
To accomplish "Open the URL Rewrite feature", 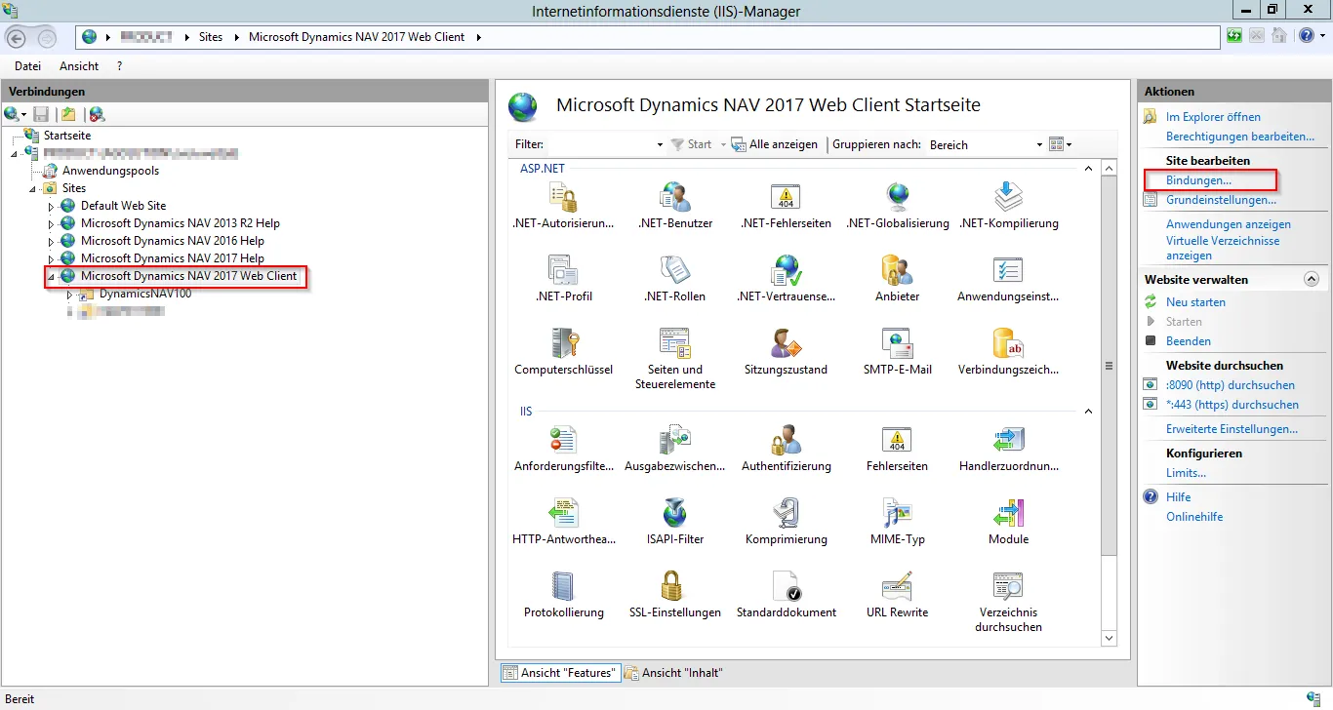I will [x=898, y=595].
